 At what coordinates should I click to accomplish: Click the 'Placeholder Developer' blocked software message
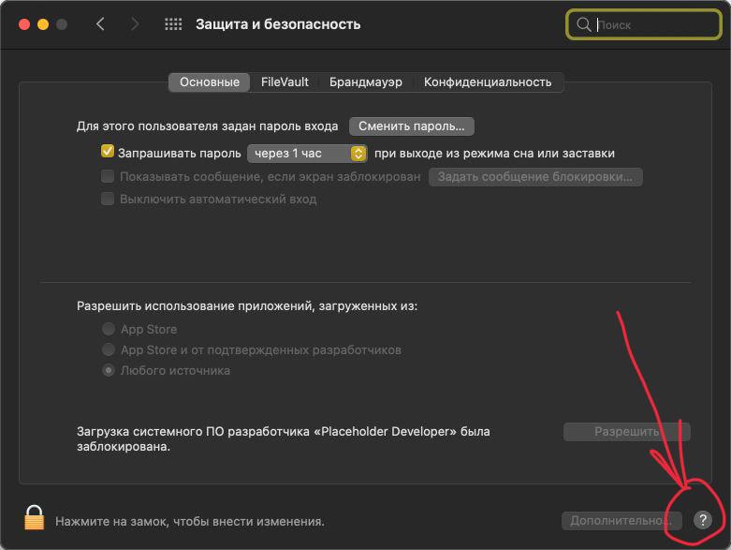pyautogui.click(x=283, y=439)
